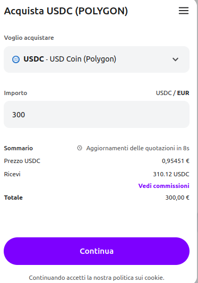Image resolution: width=198 pixels, height=283 pixels.
Task: Open the Vedi commissioni link
Action: click(x=163, y=186)
